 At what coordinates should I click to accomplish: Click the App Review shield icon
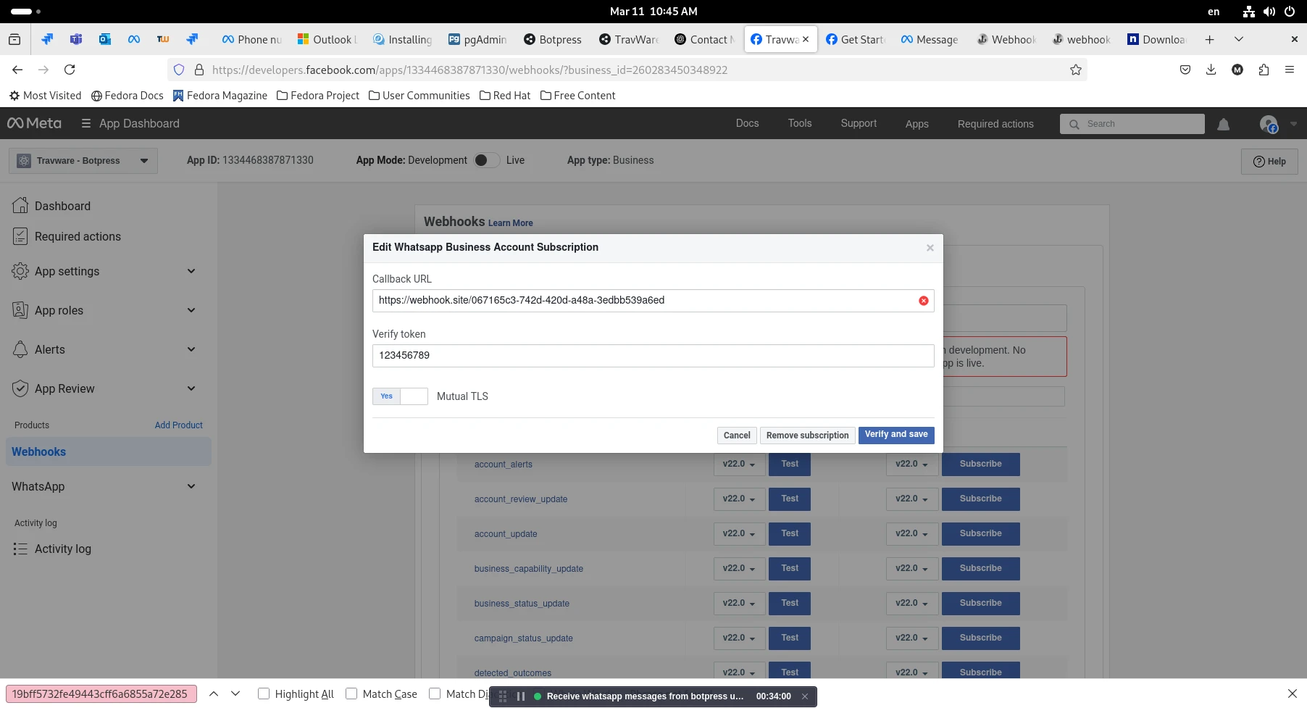point(20,388)
